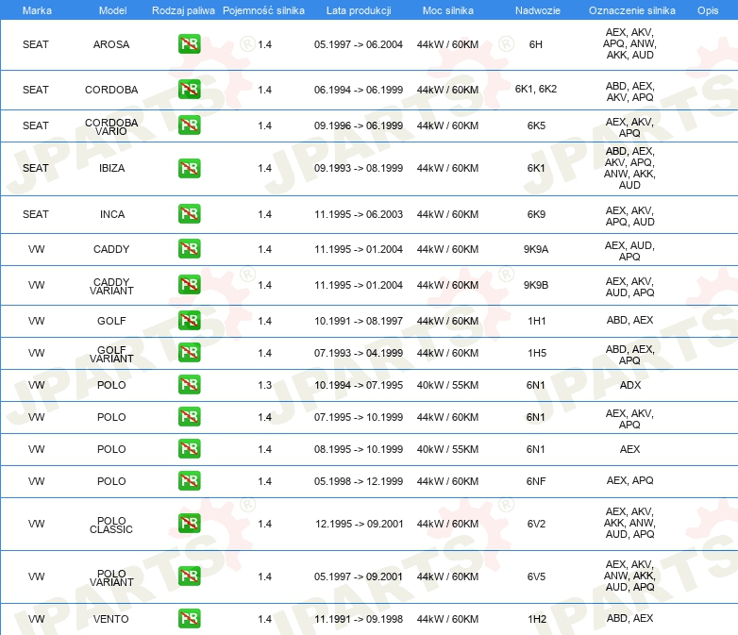Click the 6V2 body code cell
The height and width of the screenshot is (635, 738).
pyautogui.click(x=536, y=524)
